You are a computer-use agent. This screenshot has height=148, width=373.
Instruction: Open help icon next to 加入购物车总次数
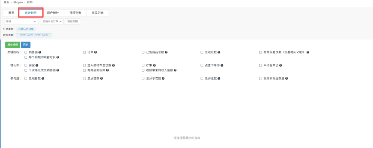click(x=113, y=65)
